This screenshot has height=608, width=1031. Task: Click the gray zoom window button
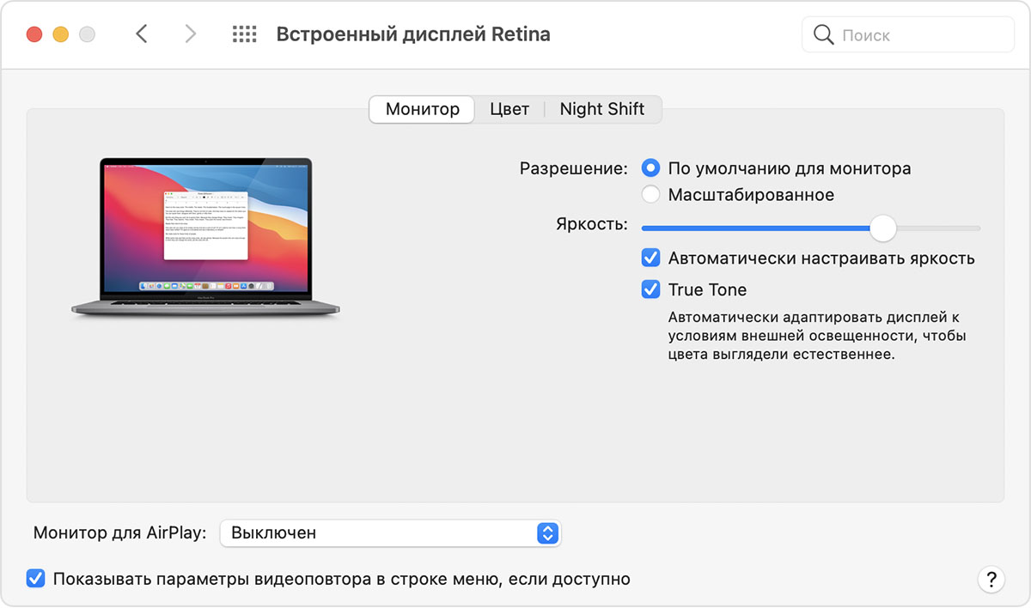pos(87,34)
